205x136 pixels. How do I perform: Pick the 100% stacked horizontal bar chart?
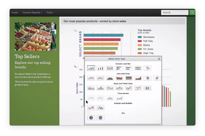point(138,68)
